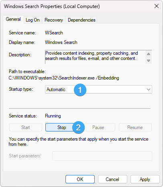Screen dimensions: 163x187
Task: Click the Pause service button
Action: pyautogui.click(x=98, y=127)
